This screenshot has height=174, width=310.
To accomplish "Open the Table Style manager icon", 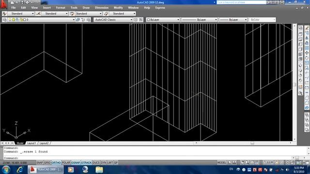I will coord(72,14).
